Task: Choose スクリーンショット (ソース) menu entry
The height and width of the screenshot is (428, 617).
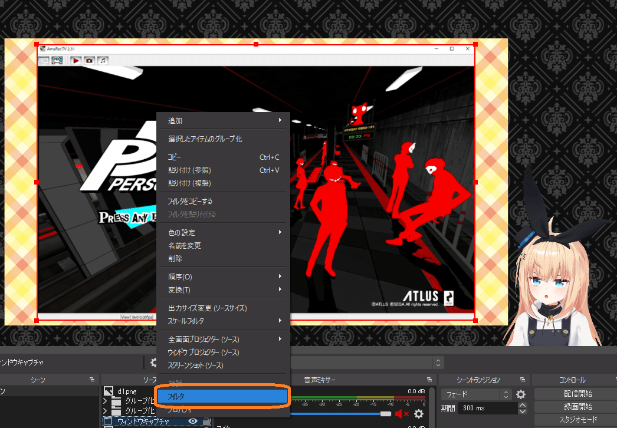Action: tap(223, 365)
